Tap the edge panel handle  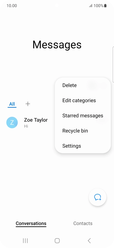coord(113,65)
